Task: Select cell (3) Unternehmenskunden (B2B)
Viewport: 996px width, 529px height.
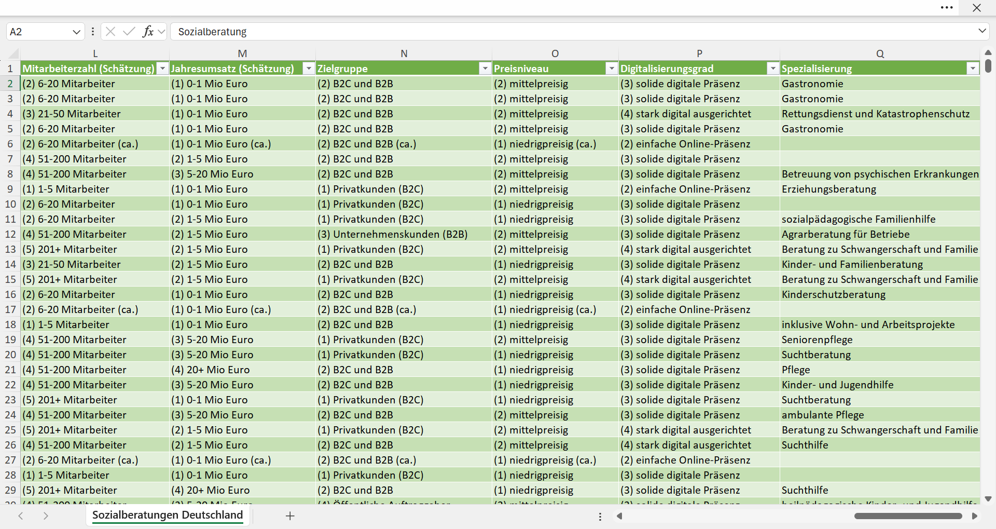Action: point(404,234)
